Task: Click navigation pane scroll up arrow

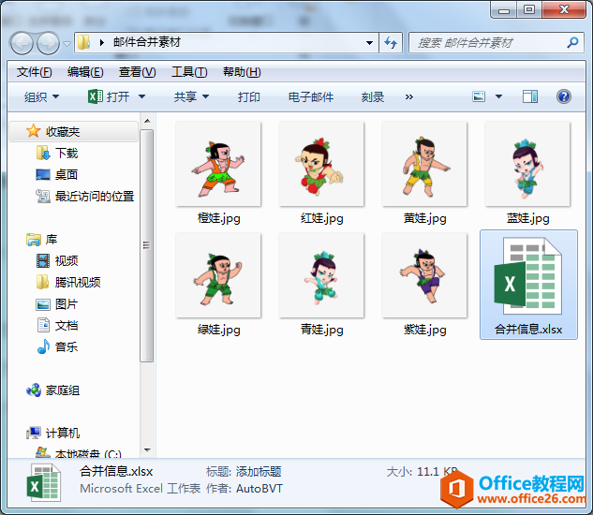Action: click(x=147, y=121)
